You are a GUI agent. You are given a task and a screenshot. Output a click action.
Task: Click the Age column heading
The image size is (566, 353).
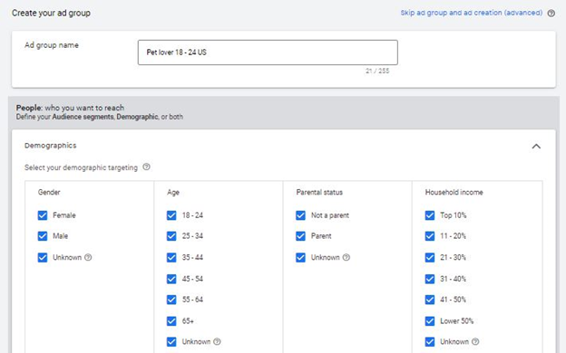pos(173,193)
